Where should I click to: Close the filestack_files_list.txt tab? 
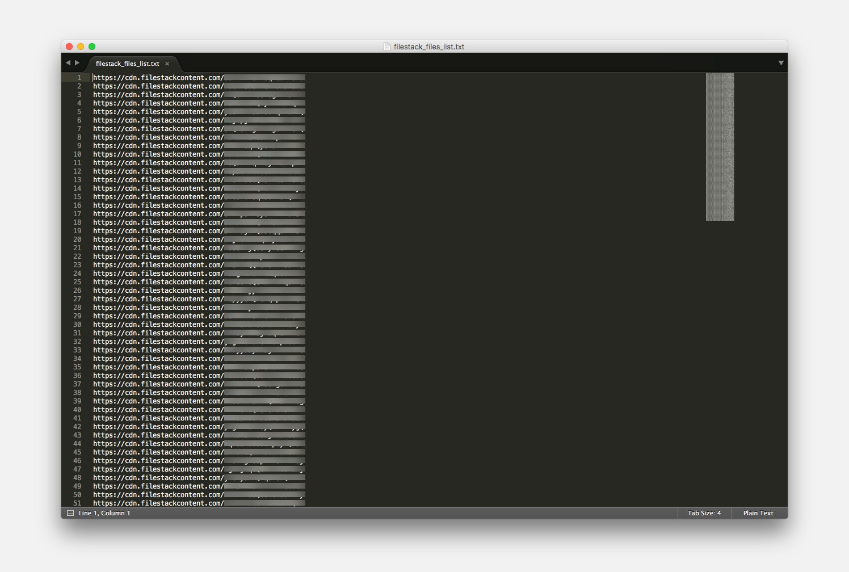tap(167, 64)
